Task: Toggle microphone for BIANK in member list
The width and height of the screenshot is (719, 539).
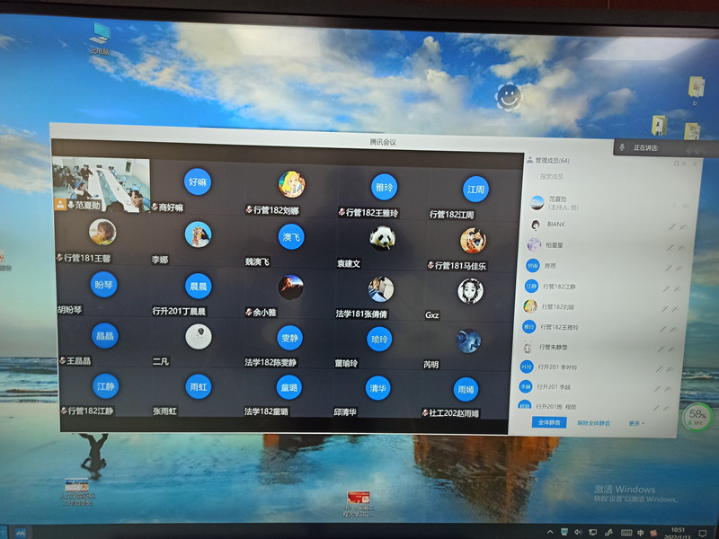Action: pos(670,225)
